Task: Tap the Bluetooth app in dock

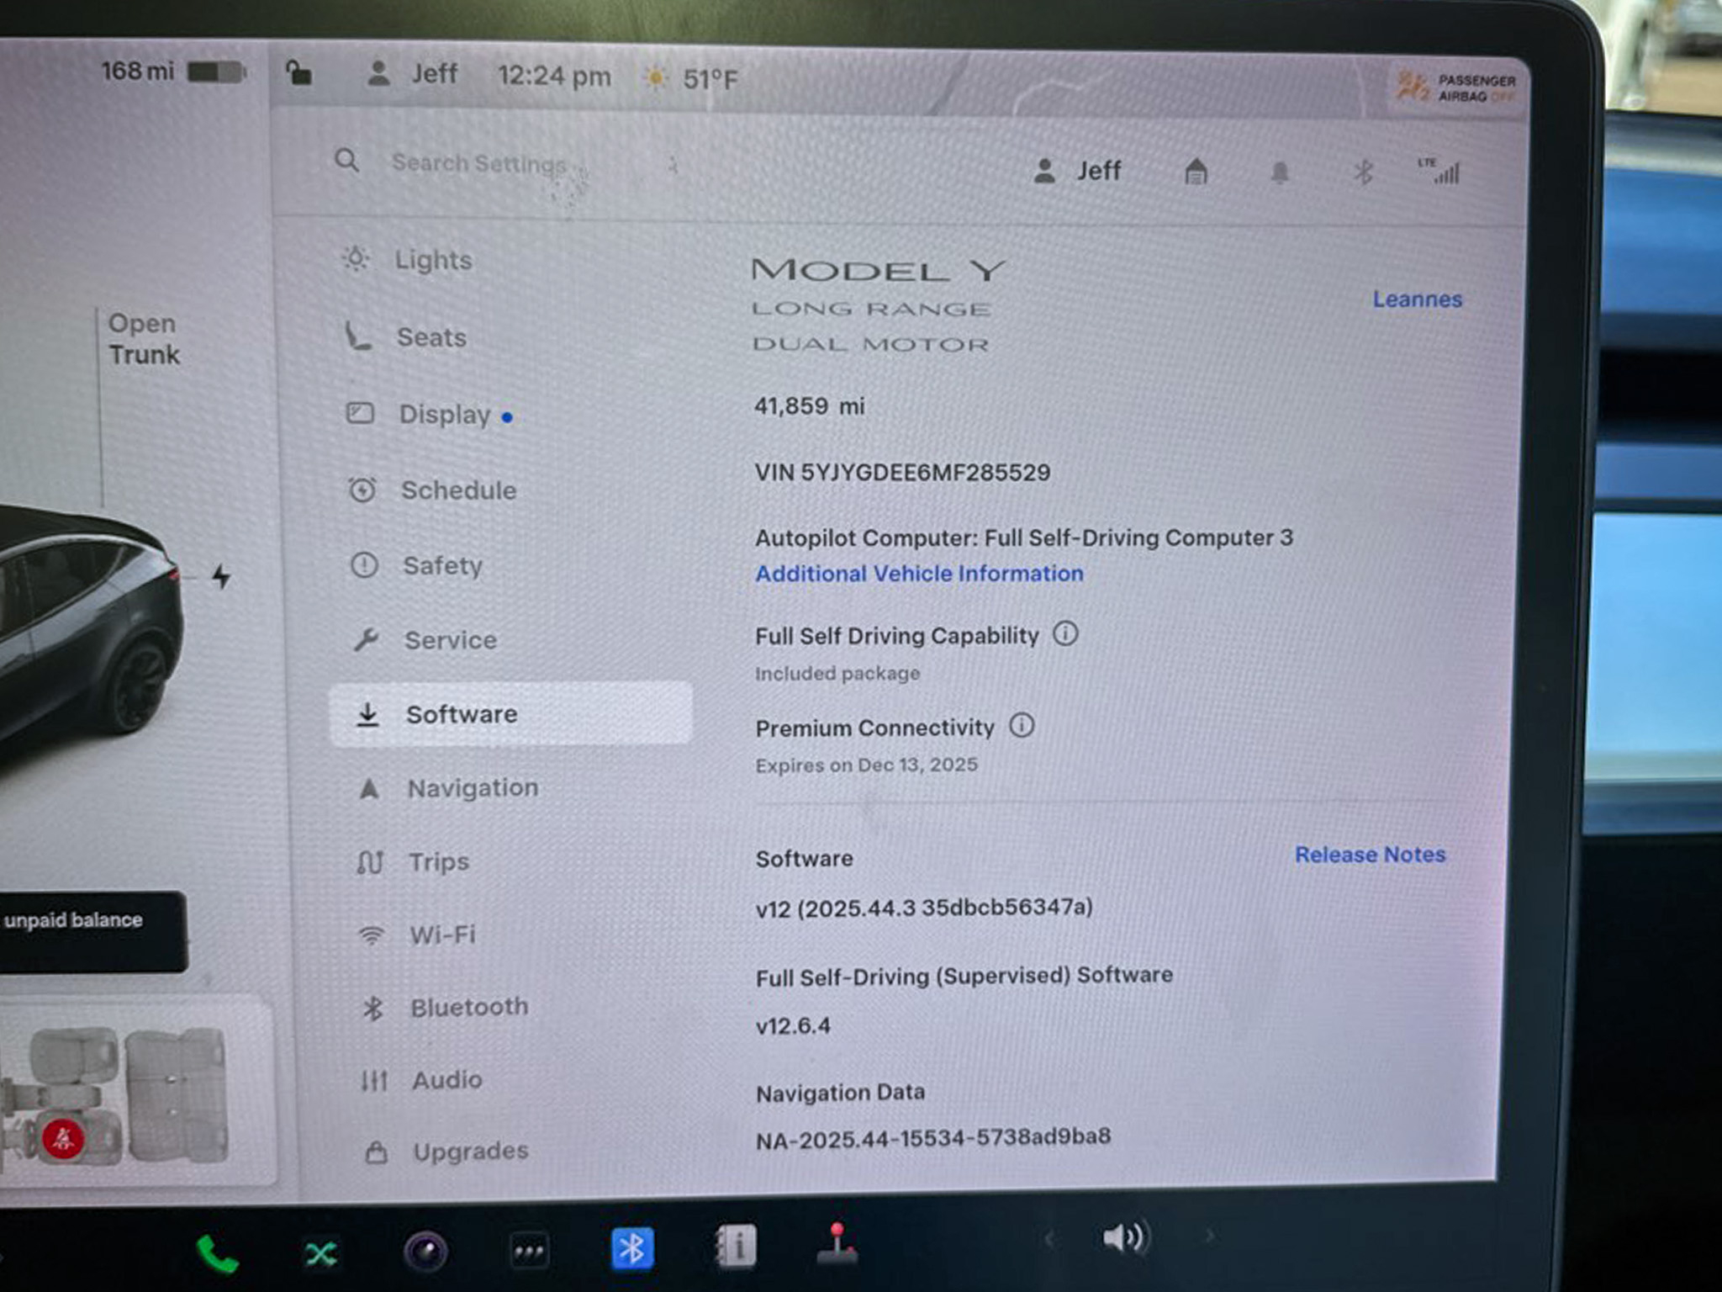Action: click(x=632, y=1248)
